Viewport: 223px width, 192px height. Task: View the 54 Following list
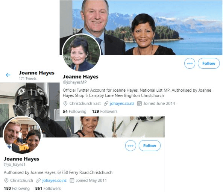[75, 112]
